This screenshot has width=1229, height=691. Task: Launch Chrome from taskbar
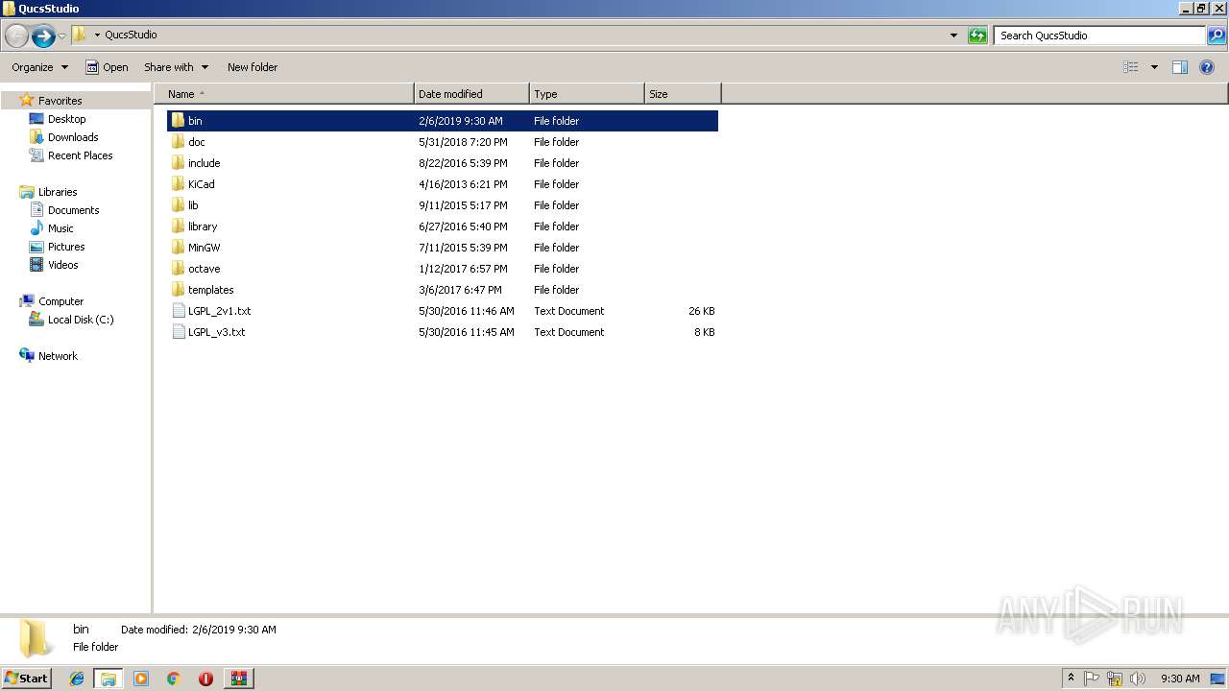[x=174, y=679]
